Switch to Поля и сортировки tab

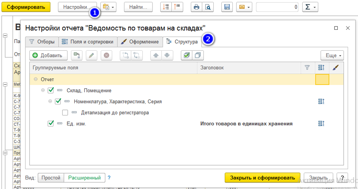pos(88,42)
